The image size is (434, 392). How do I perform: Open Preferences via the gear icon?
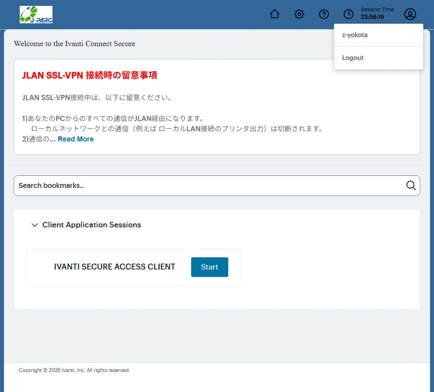point(299,14)
